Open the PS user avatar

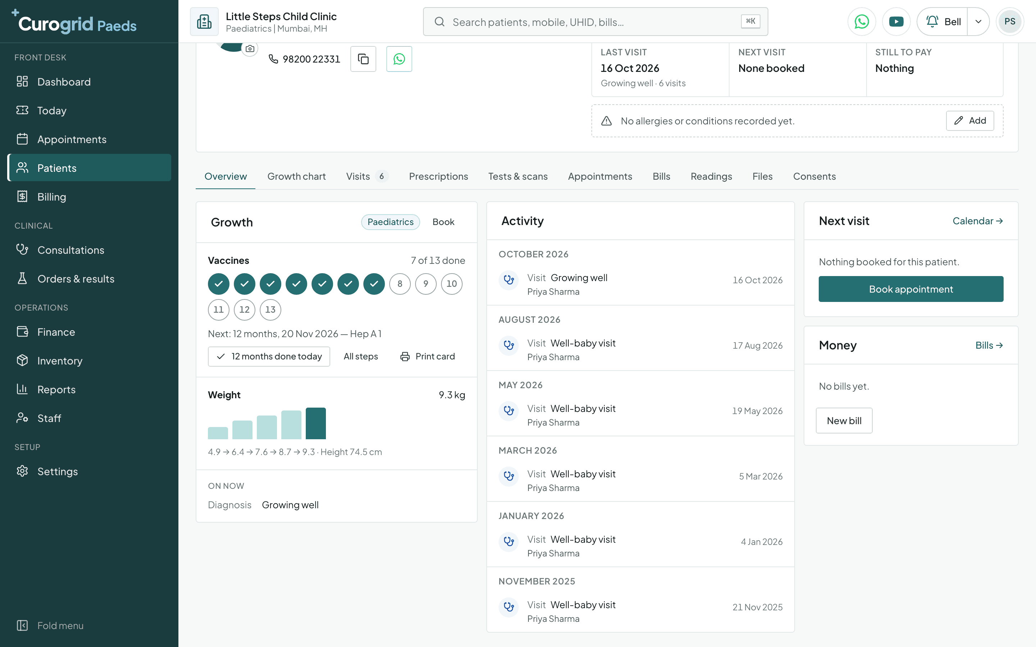(1009, 22)
